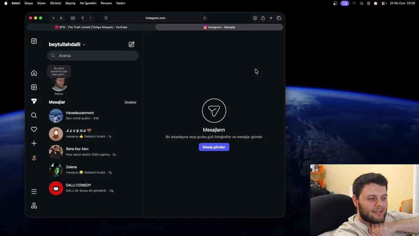Click Havadaucanmont profile picture
This screenshot has height=236, width=419.
tap(56, 116)
